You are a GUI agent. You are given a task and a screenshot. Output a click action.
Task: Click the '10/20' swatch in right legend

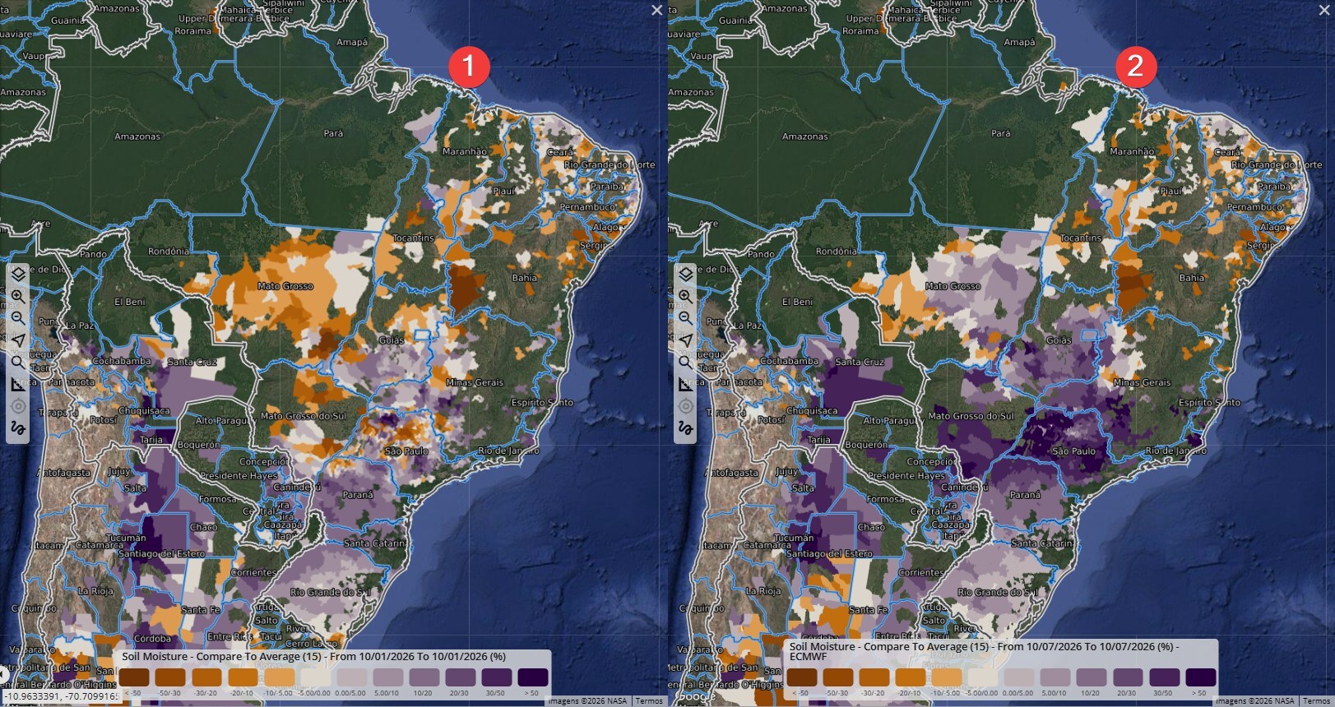coord(1092,677)
